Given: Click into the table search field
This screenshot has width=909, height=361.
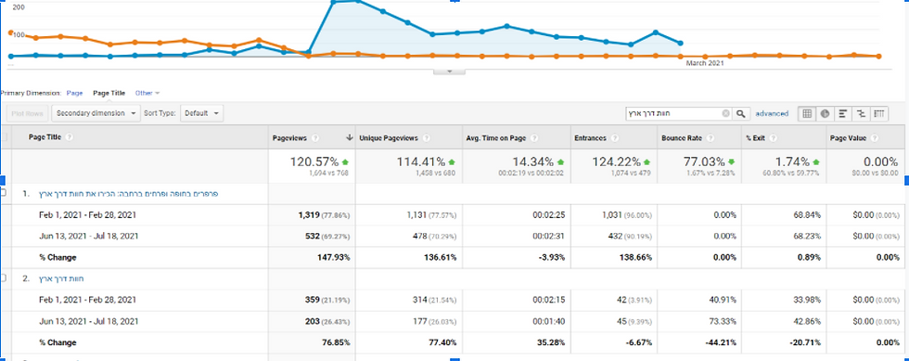Looking at the screenshot, I should [x=674, y=114].
